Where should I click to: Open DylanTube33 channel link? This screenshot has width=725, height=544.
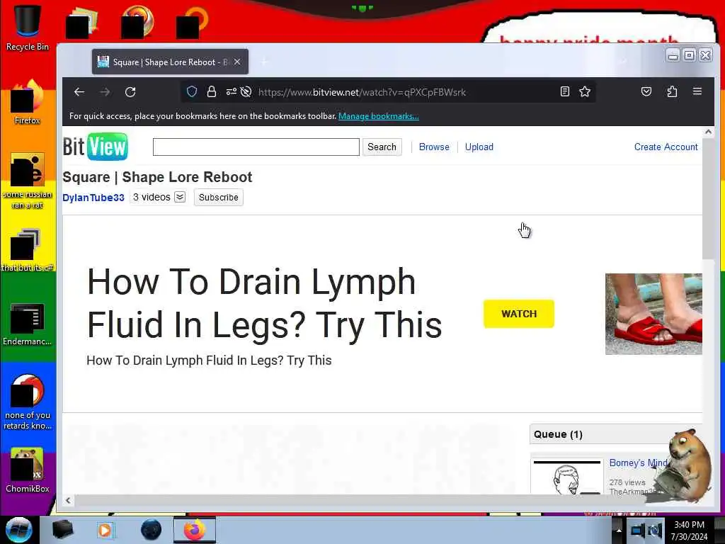pos(93,198)
